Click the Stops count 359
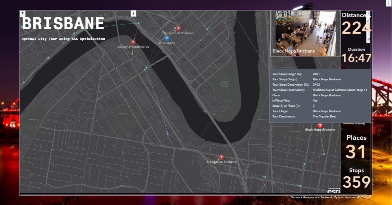Image resolution: width=392 pixels, height=205 pixels. (357, 182)
